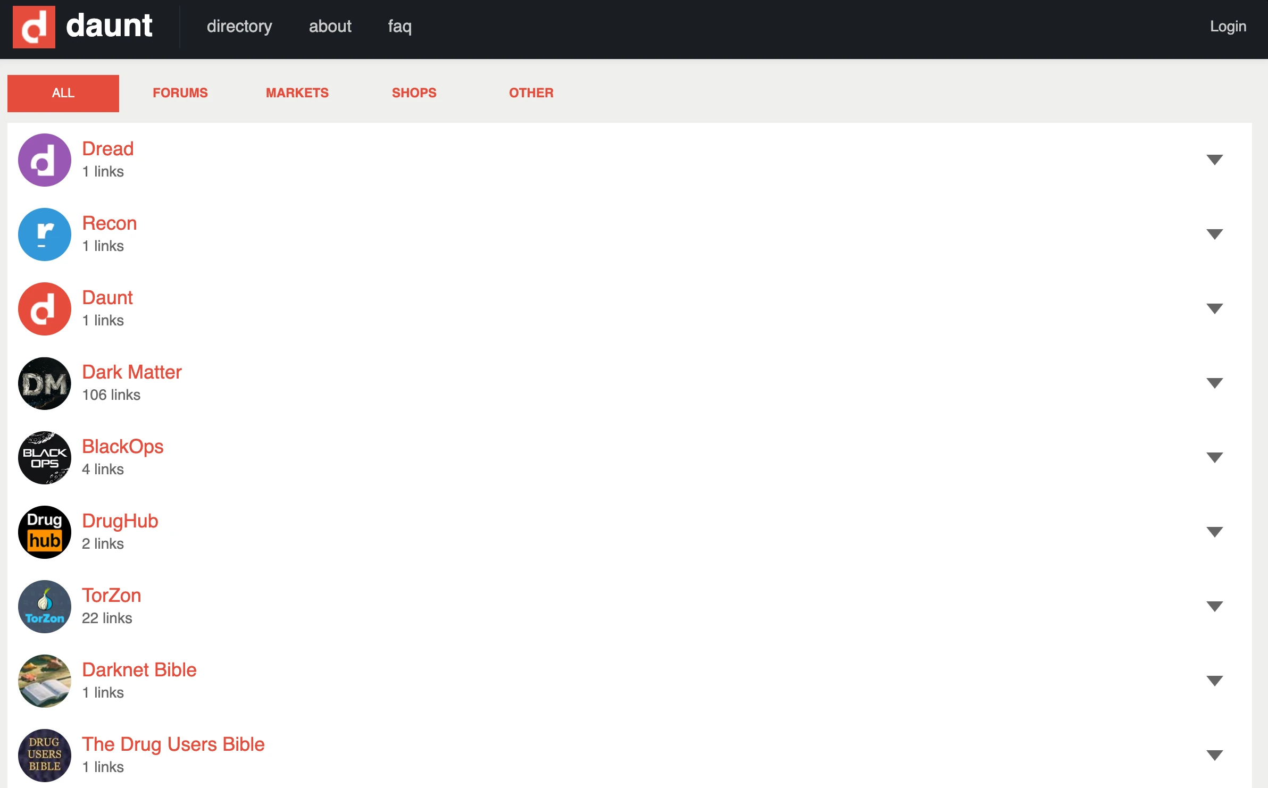This screenshot has height=788, width=1268.
Task: Click the DrugHub logo icon
Action: pos(44,532)
